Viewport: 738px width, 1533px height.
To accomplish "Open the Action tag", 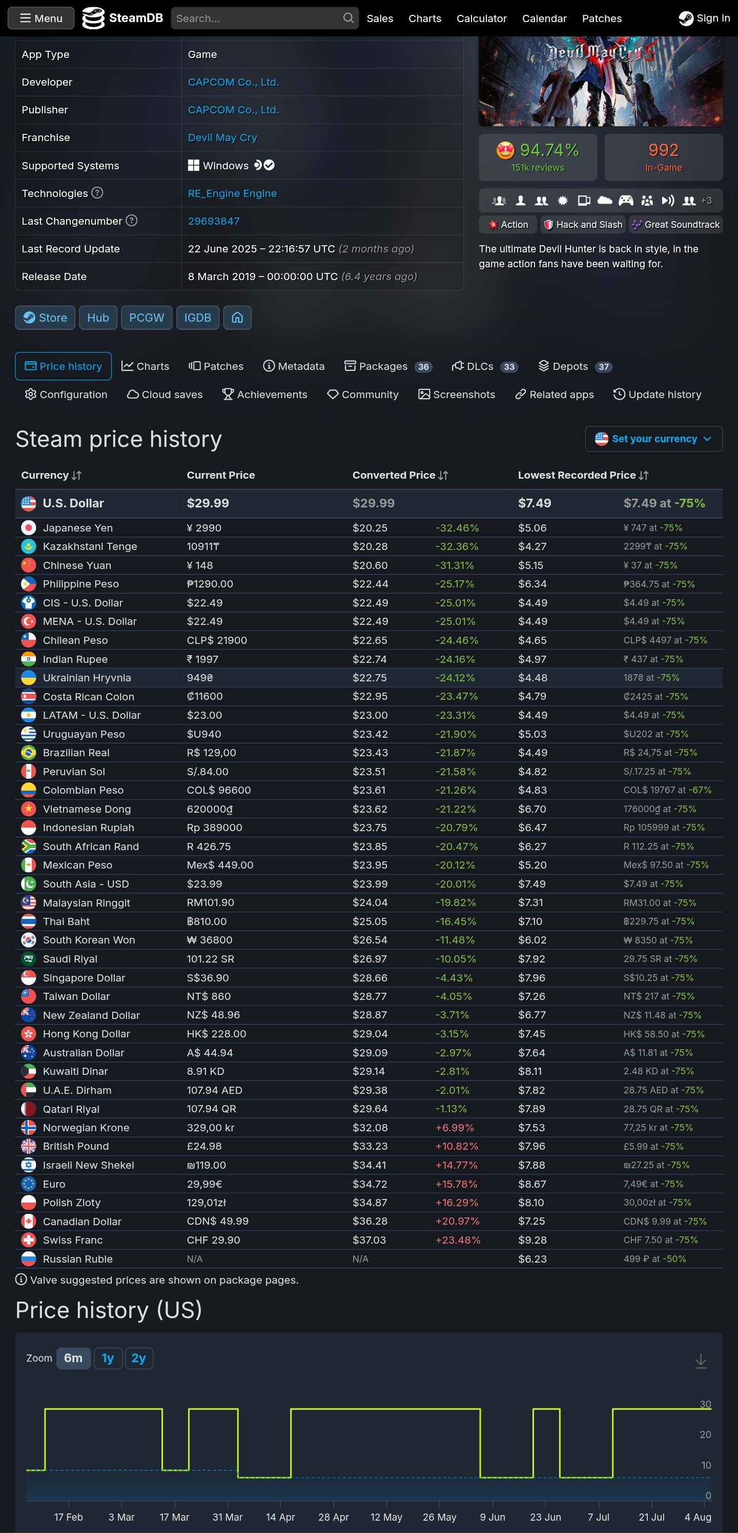I will [x=508, y=224].
